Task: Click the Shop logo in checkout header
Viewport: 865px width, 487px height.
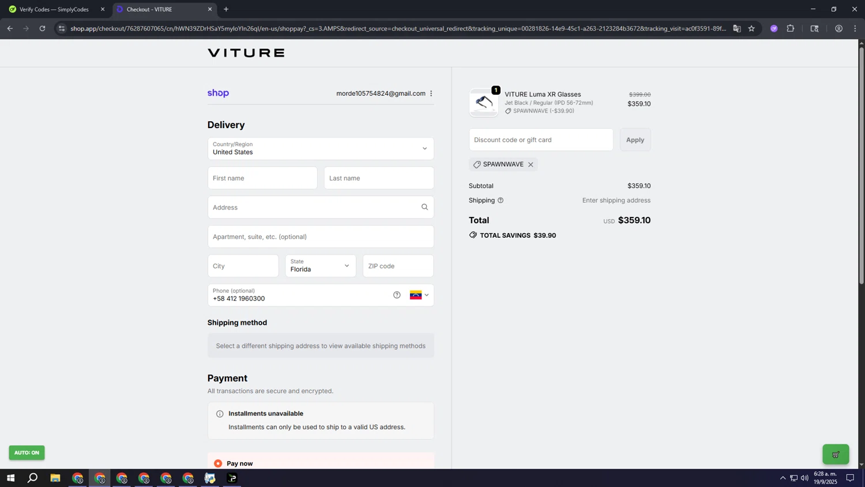Action: click(x=218, y=93)
